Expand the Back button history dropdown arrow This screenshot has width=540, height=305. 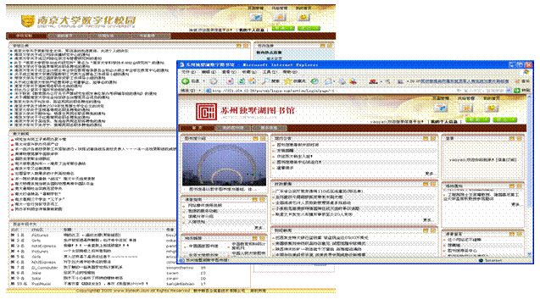(203, 81)
